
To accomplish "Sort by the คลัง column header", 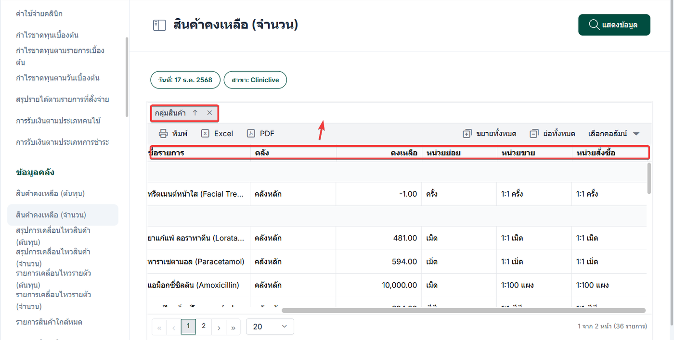I will click(x=293, y=153).
